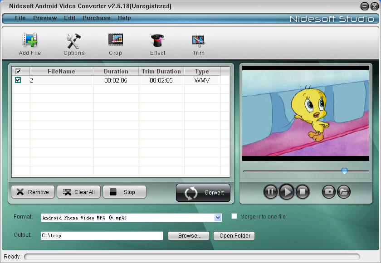
Task: Enable Merge into one file
Action: click(x=234, y=216)
